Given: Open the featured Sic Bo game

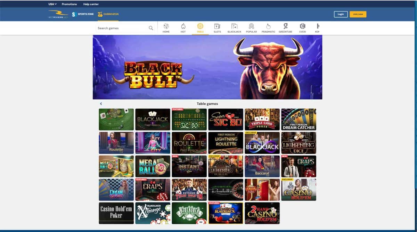Looking at the screenshot, I should [189, 119].
